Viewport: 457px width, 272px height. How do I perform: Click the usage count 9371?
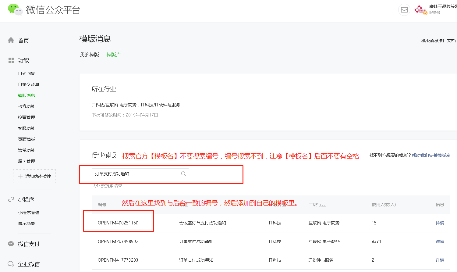[376, 242]
